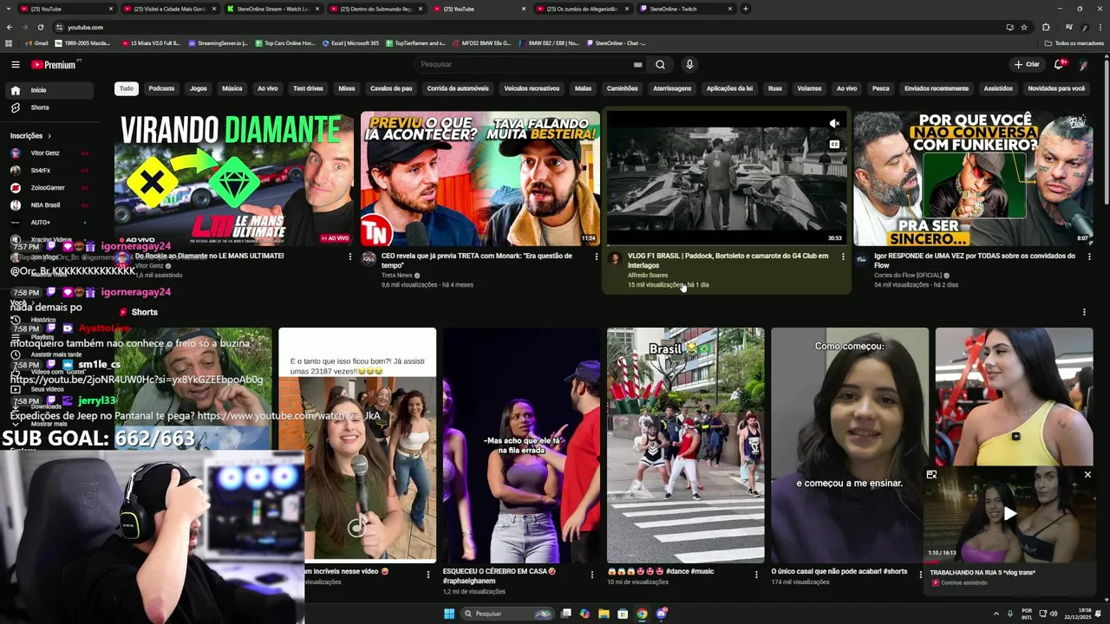The image size is (1110, 624).
Task: Go to Início in the sidebar
Action: pos(49,90)
